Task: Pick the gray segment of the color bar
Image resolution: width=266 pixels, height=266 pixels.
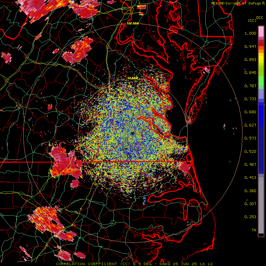Action: click(261, 205)
